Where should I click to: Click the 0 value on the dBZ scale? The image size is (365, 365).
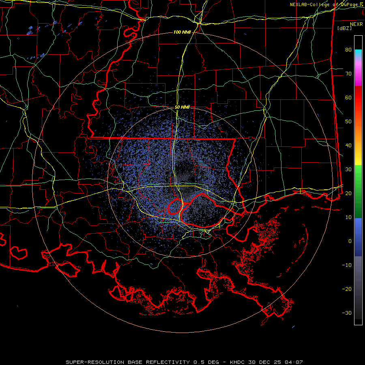350,241
